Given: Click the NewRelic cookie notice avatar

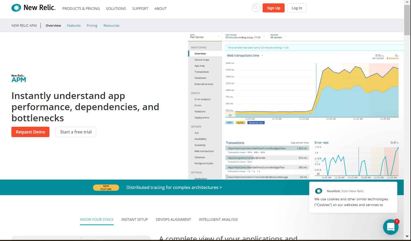Looking at the screenshot, I should [319, 191].
